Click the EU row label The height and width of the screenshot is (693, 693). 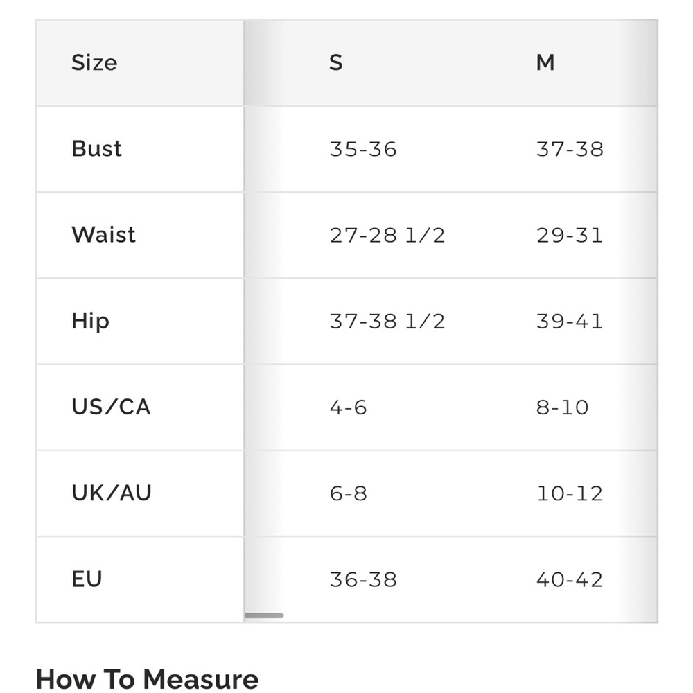click(87, 579)
